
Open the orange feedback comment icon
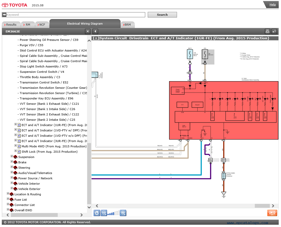pos(272,213)
